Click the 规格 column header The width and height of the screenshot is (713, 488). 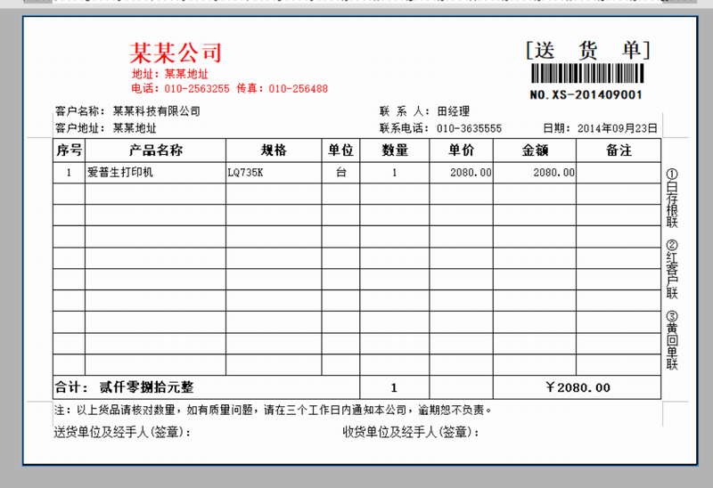[x=274, y=150]
